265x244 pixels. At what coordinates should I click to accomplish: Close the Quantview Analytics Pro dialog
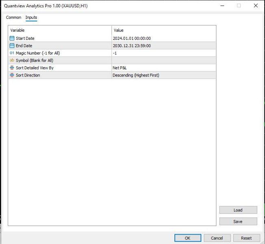click(x=256, y=6)
